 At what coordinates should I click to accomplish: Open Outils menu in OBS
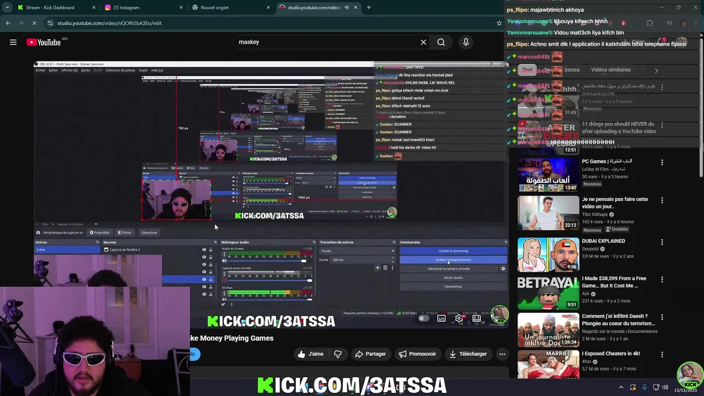click(x=143, y=70)
